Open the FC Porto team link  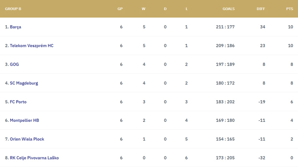[x=18, y=102]
